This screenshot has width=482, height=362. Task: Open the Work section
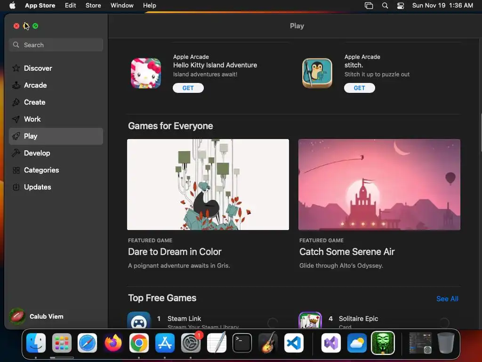(56, 119)
